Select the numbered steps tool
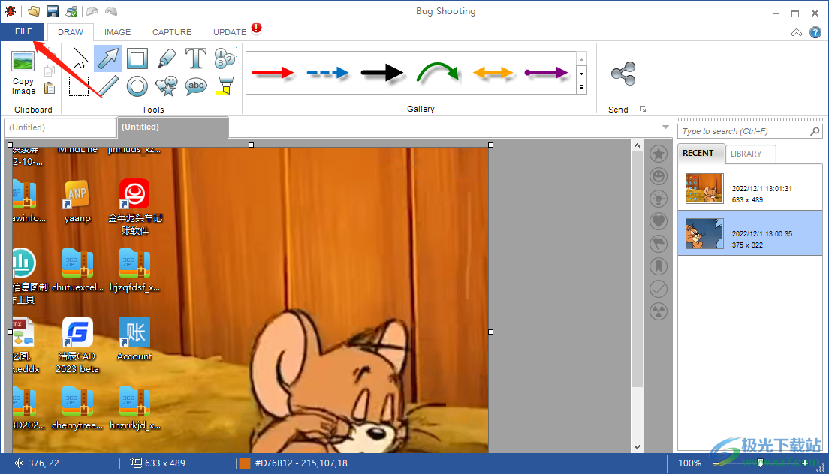Image resolution: width=829 pixels, height=474 pixels. 225,58
